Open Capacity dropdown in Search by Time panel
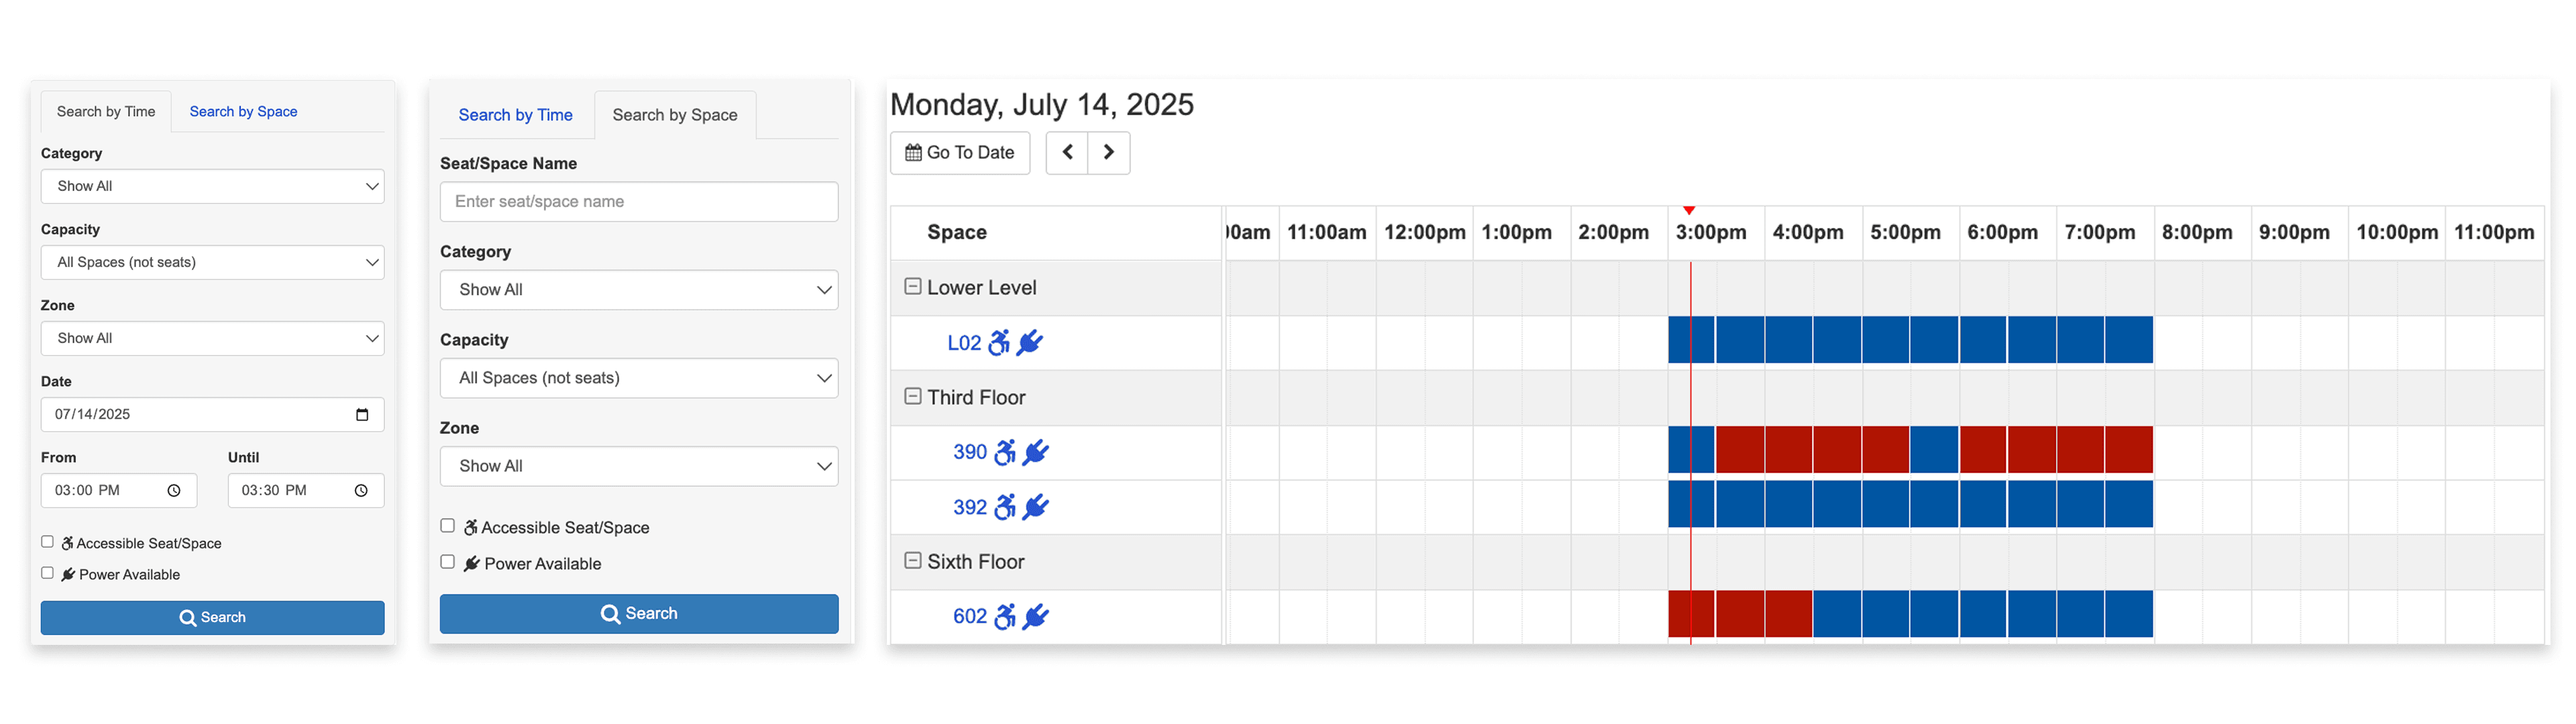The image size is (2576, 724). tap(212, 262)
